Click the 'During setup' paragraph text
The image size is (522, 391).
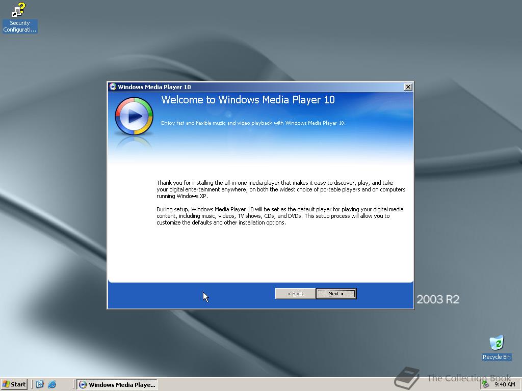pyautogui.click(x=280, y=216)
